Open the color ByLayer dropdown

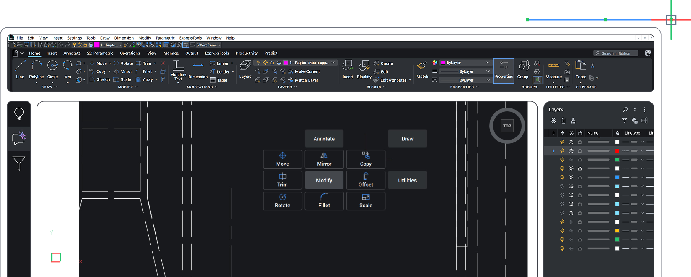coord(465,63)
